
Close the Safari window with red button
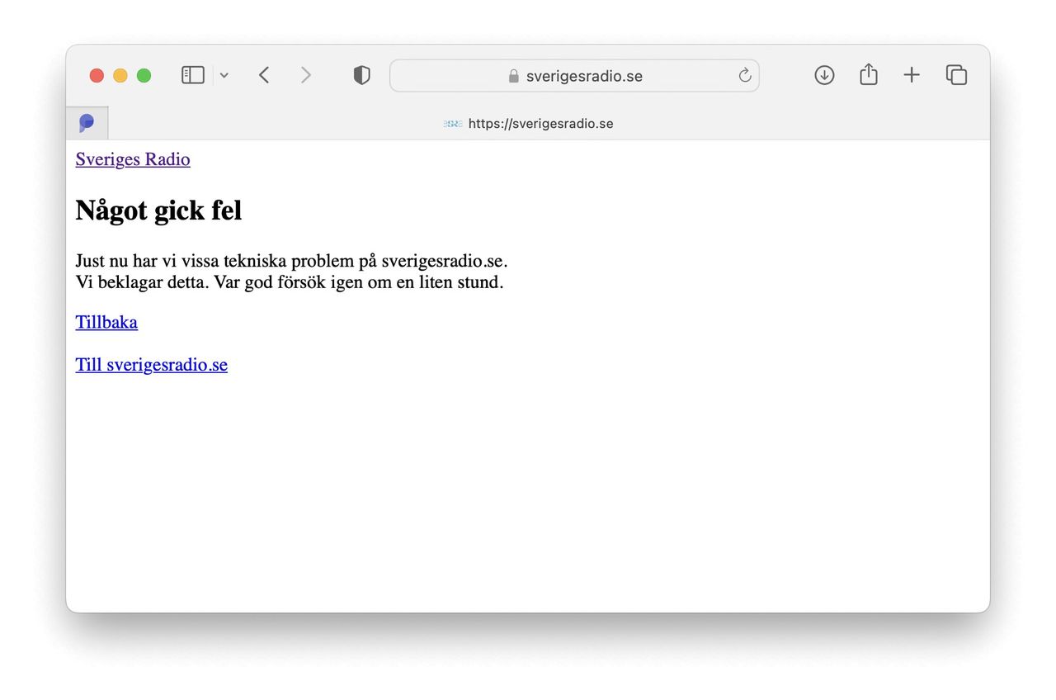tap(97, 76)
